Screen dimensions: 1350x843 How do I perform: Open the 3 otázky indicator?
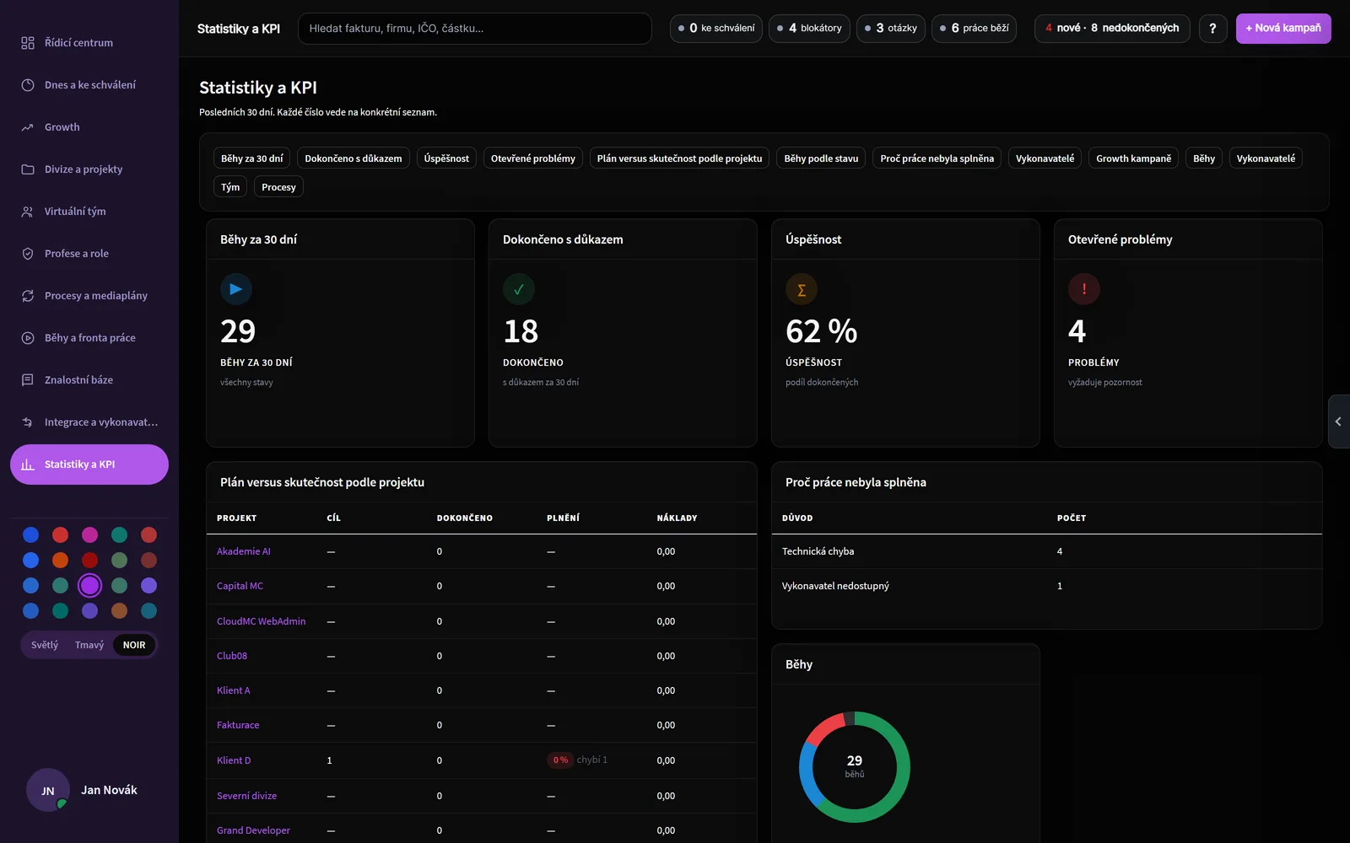click(891, 29)
